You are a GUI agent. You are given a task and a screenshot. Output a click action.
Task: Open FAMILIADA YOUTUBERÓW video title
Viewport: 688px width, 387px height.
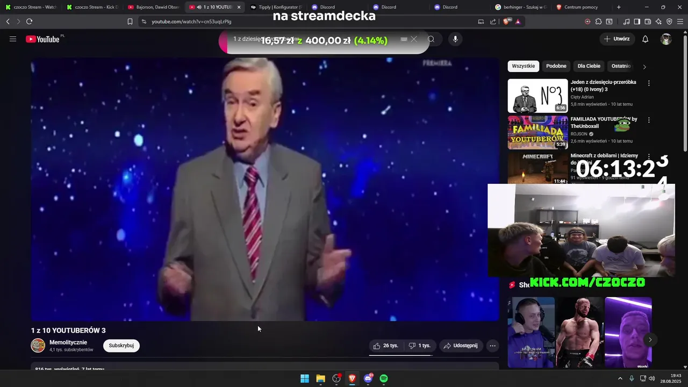click(x=604, y=123)
